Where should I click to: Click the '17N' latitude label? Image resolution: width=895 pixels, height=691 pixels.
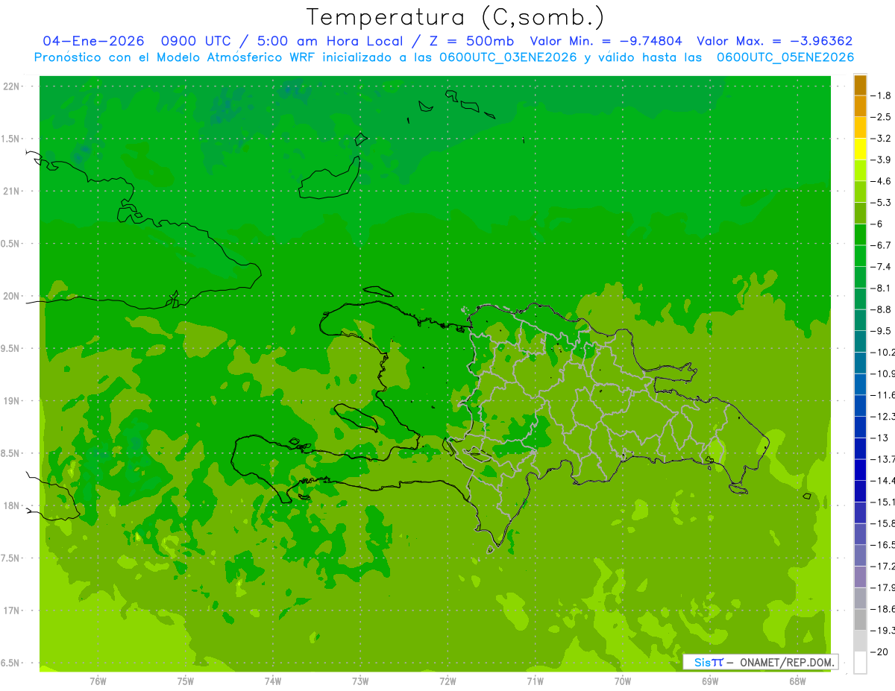(11, 610)
